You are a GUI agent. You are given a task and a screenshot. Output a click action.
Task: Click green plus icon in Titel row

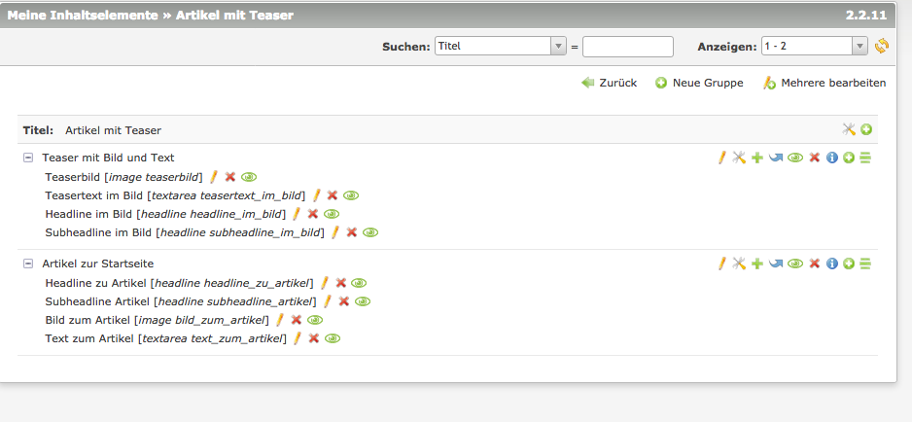[x=866, y=129]
